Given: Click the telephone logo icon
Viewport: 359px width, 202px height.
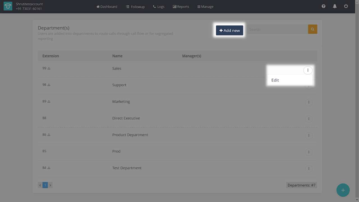Looking at the screenshot, I should click(8, 6).
